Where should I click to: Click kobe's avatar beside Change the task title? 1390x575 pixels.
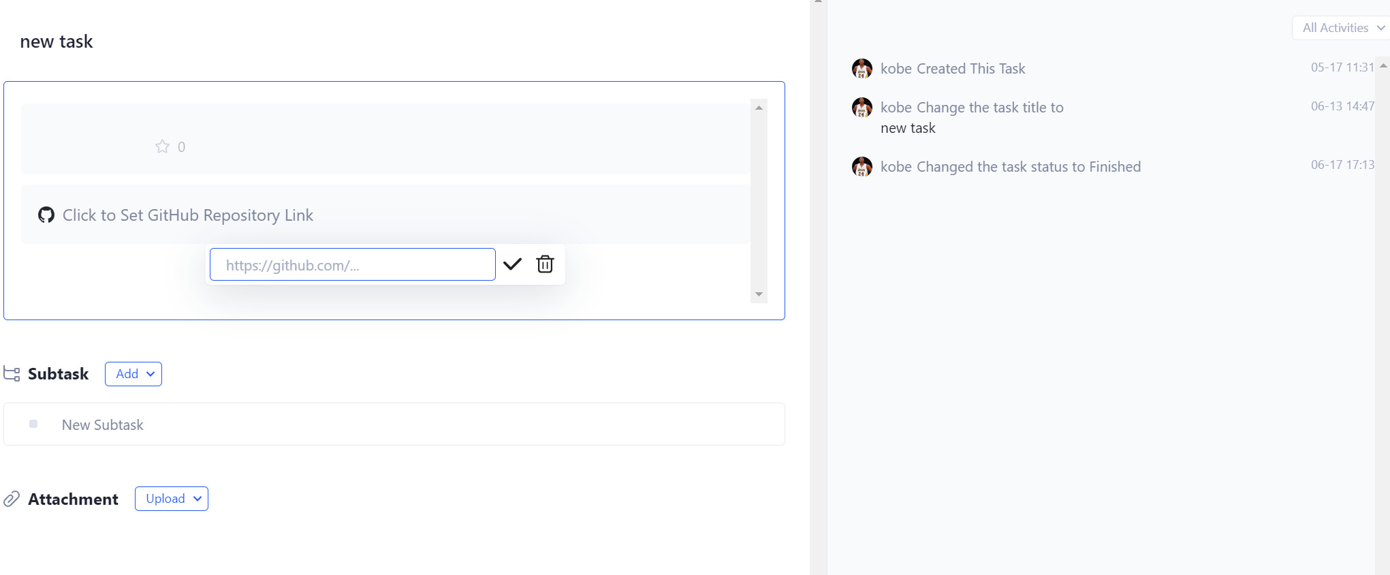click(862, 108)
